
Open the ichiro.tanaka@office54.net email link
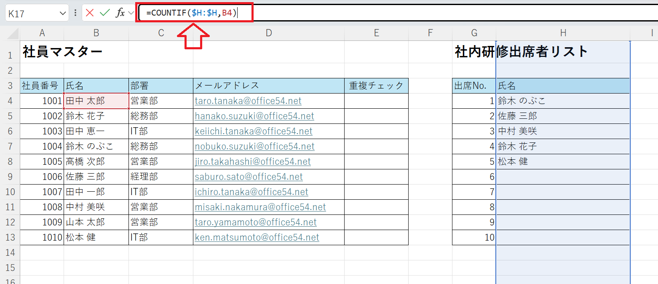click(x=251, y=192)
